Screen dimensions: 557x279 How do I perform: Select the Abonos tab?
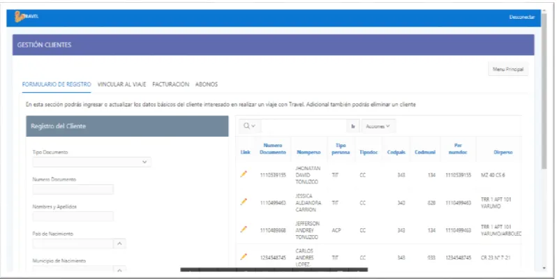point(207,84)
